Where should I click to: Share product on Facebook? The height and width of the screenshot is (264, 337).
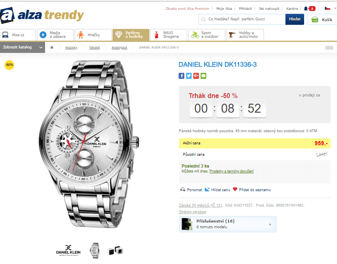[x=181, y=76]
